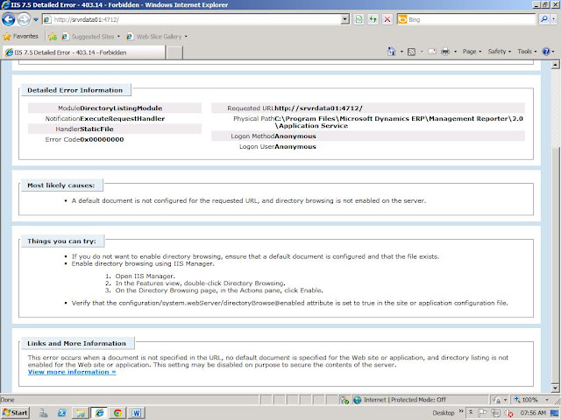This screenshot has width=561, height=420.
Task: Stop loading with the red X icon
Action: click(x=387, y=19)
